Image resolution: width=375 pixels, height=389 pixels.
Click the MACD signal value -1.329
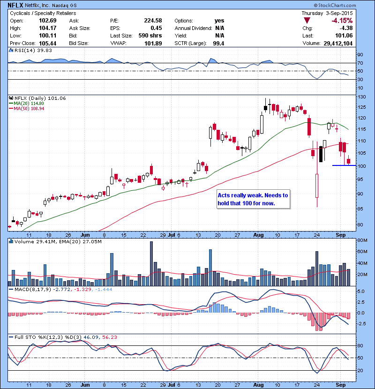pos(82,289)
